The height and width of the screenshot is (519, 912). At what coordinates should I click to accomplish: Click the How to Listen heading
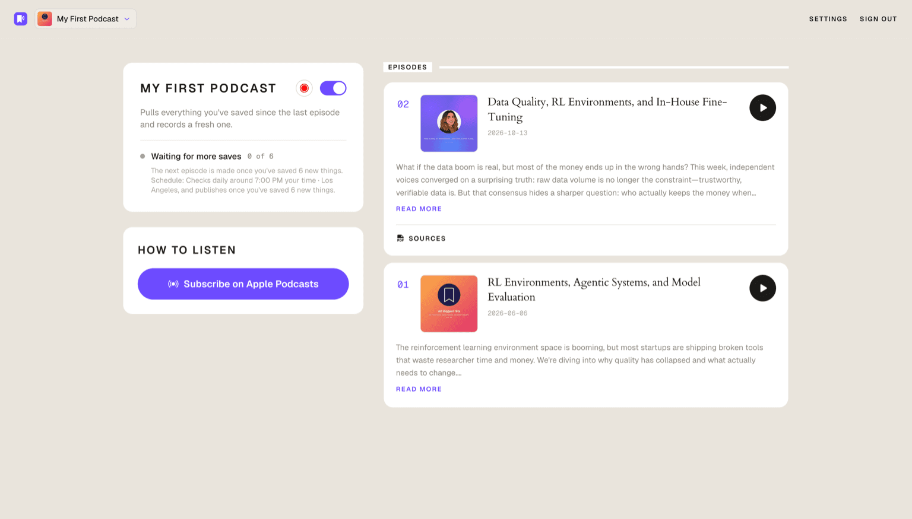(186, 250)
